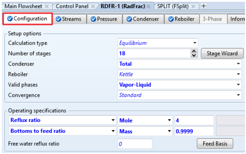Go to the Reboiler tab
Viewport: 246px width, 154px height.
coord(181,19)
